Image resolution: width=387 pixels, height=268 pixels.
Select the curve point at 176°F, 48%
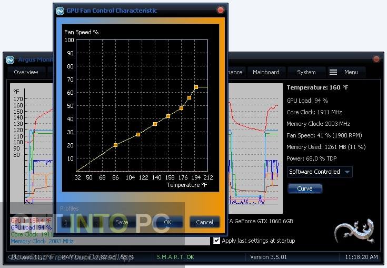[x=182, y=108]
